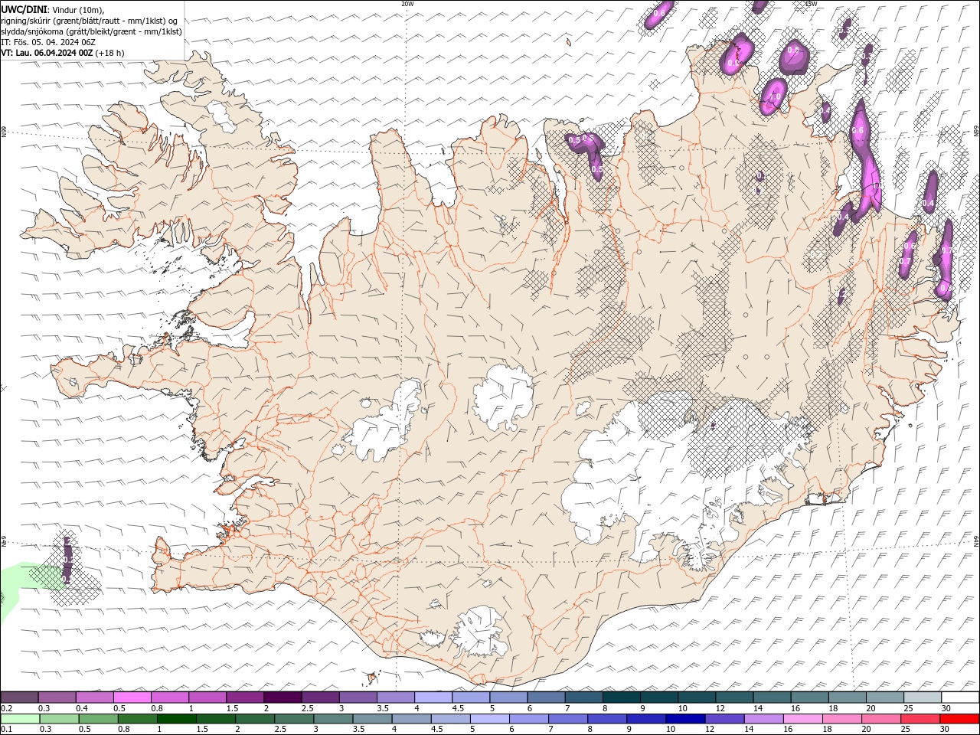Pick the darkest purple swatch labeled 2, upper scale
The width and height of the screenshot is (980, 735).
pos(282,697)
